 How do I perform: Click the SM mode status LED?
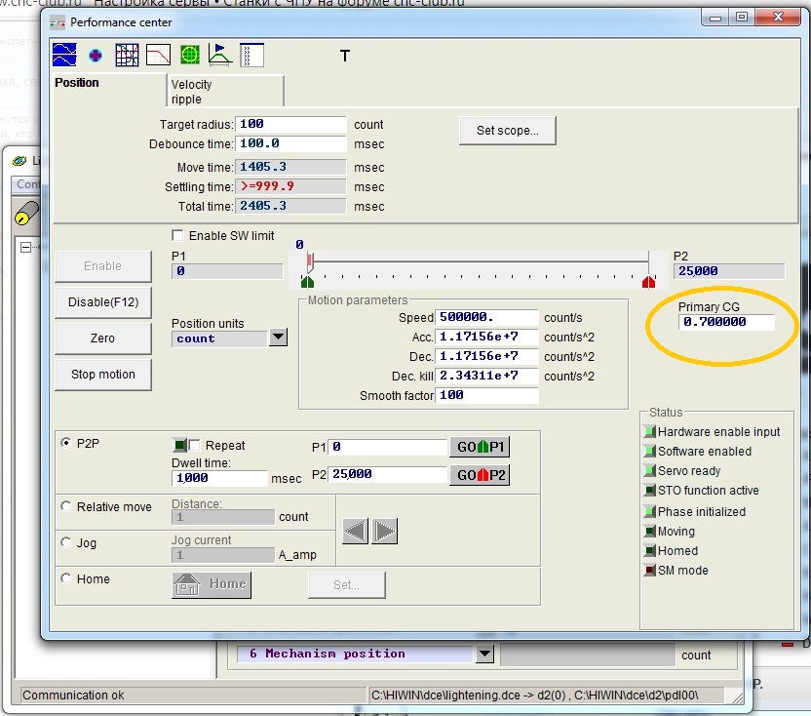click(649, 570)
